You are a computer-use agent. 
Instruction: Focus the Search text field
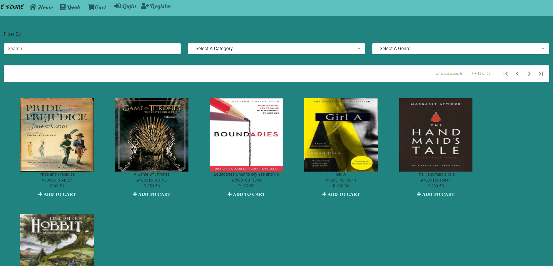point(92,49)
